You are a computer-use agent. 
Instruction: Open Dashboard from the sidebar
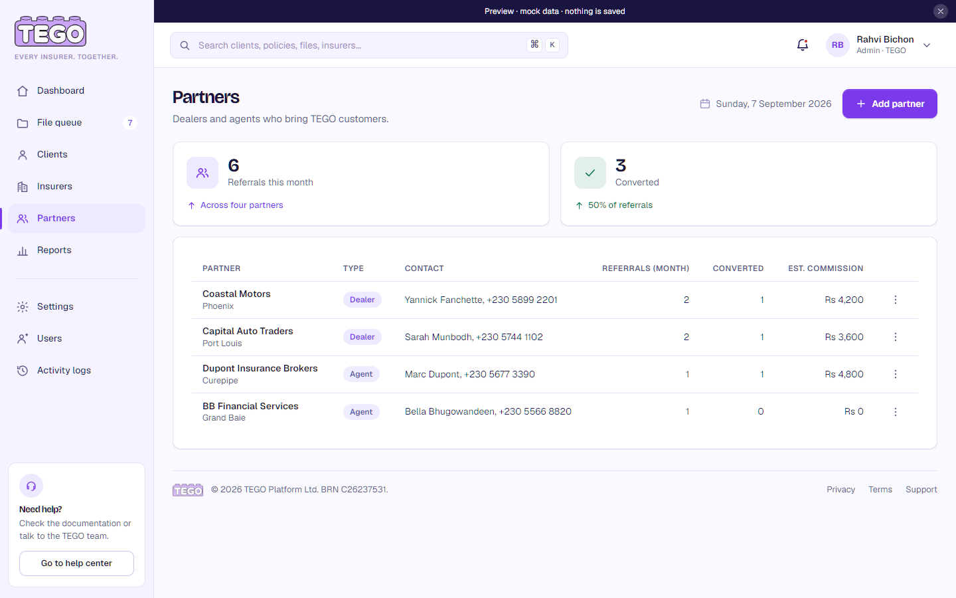tap(76, 91)
